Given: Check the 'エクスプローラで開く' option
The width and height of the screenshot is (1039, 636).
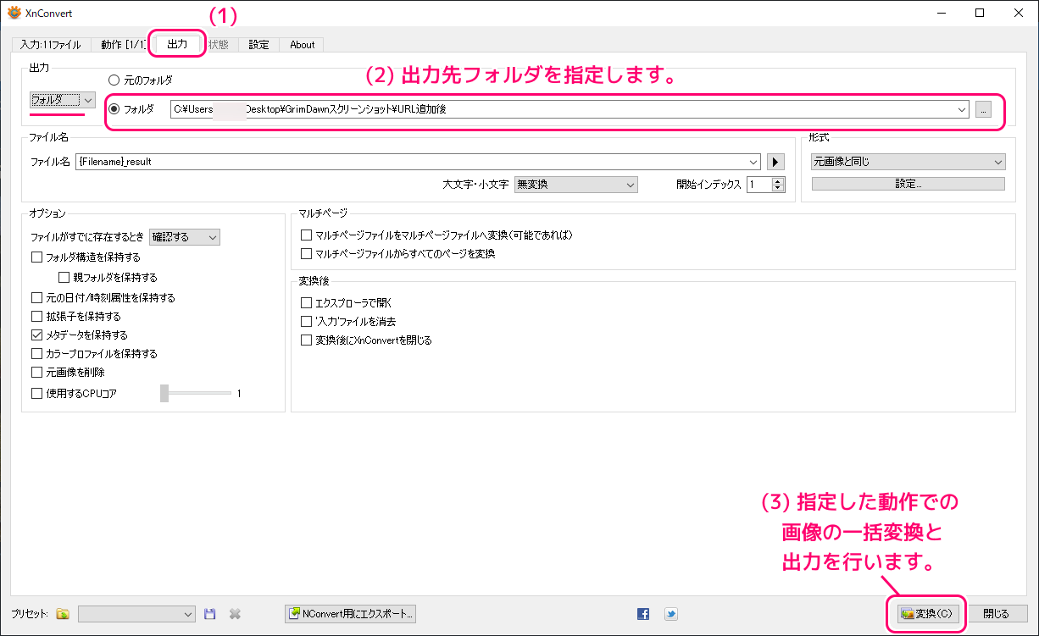Looking at the screenshot, I should 307,302.
